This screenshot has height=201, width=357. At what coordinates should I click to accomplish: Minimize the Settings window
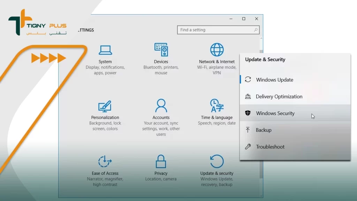click(231, 19)
